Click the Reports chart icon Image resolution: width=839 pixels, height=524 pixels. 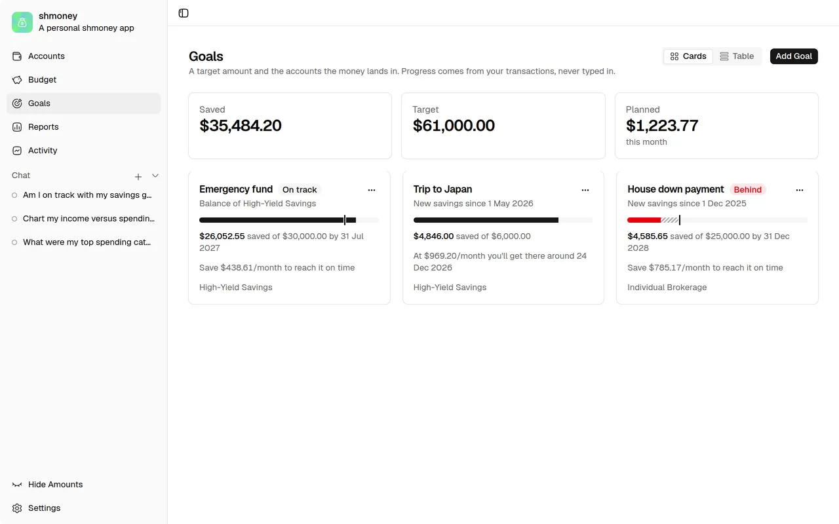point(17,127)
